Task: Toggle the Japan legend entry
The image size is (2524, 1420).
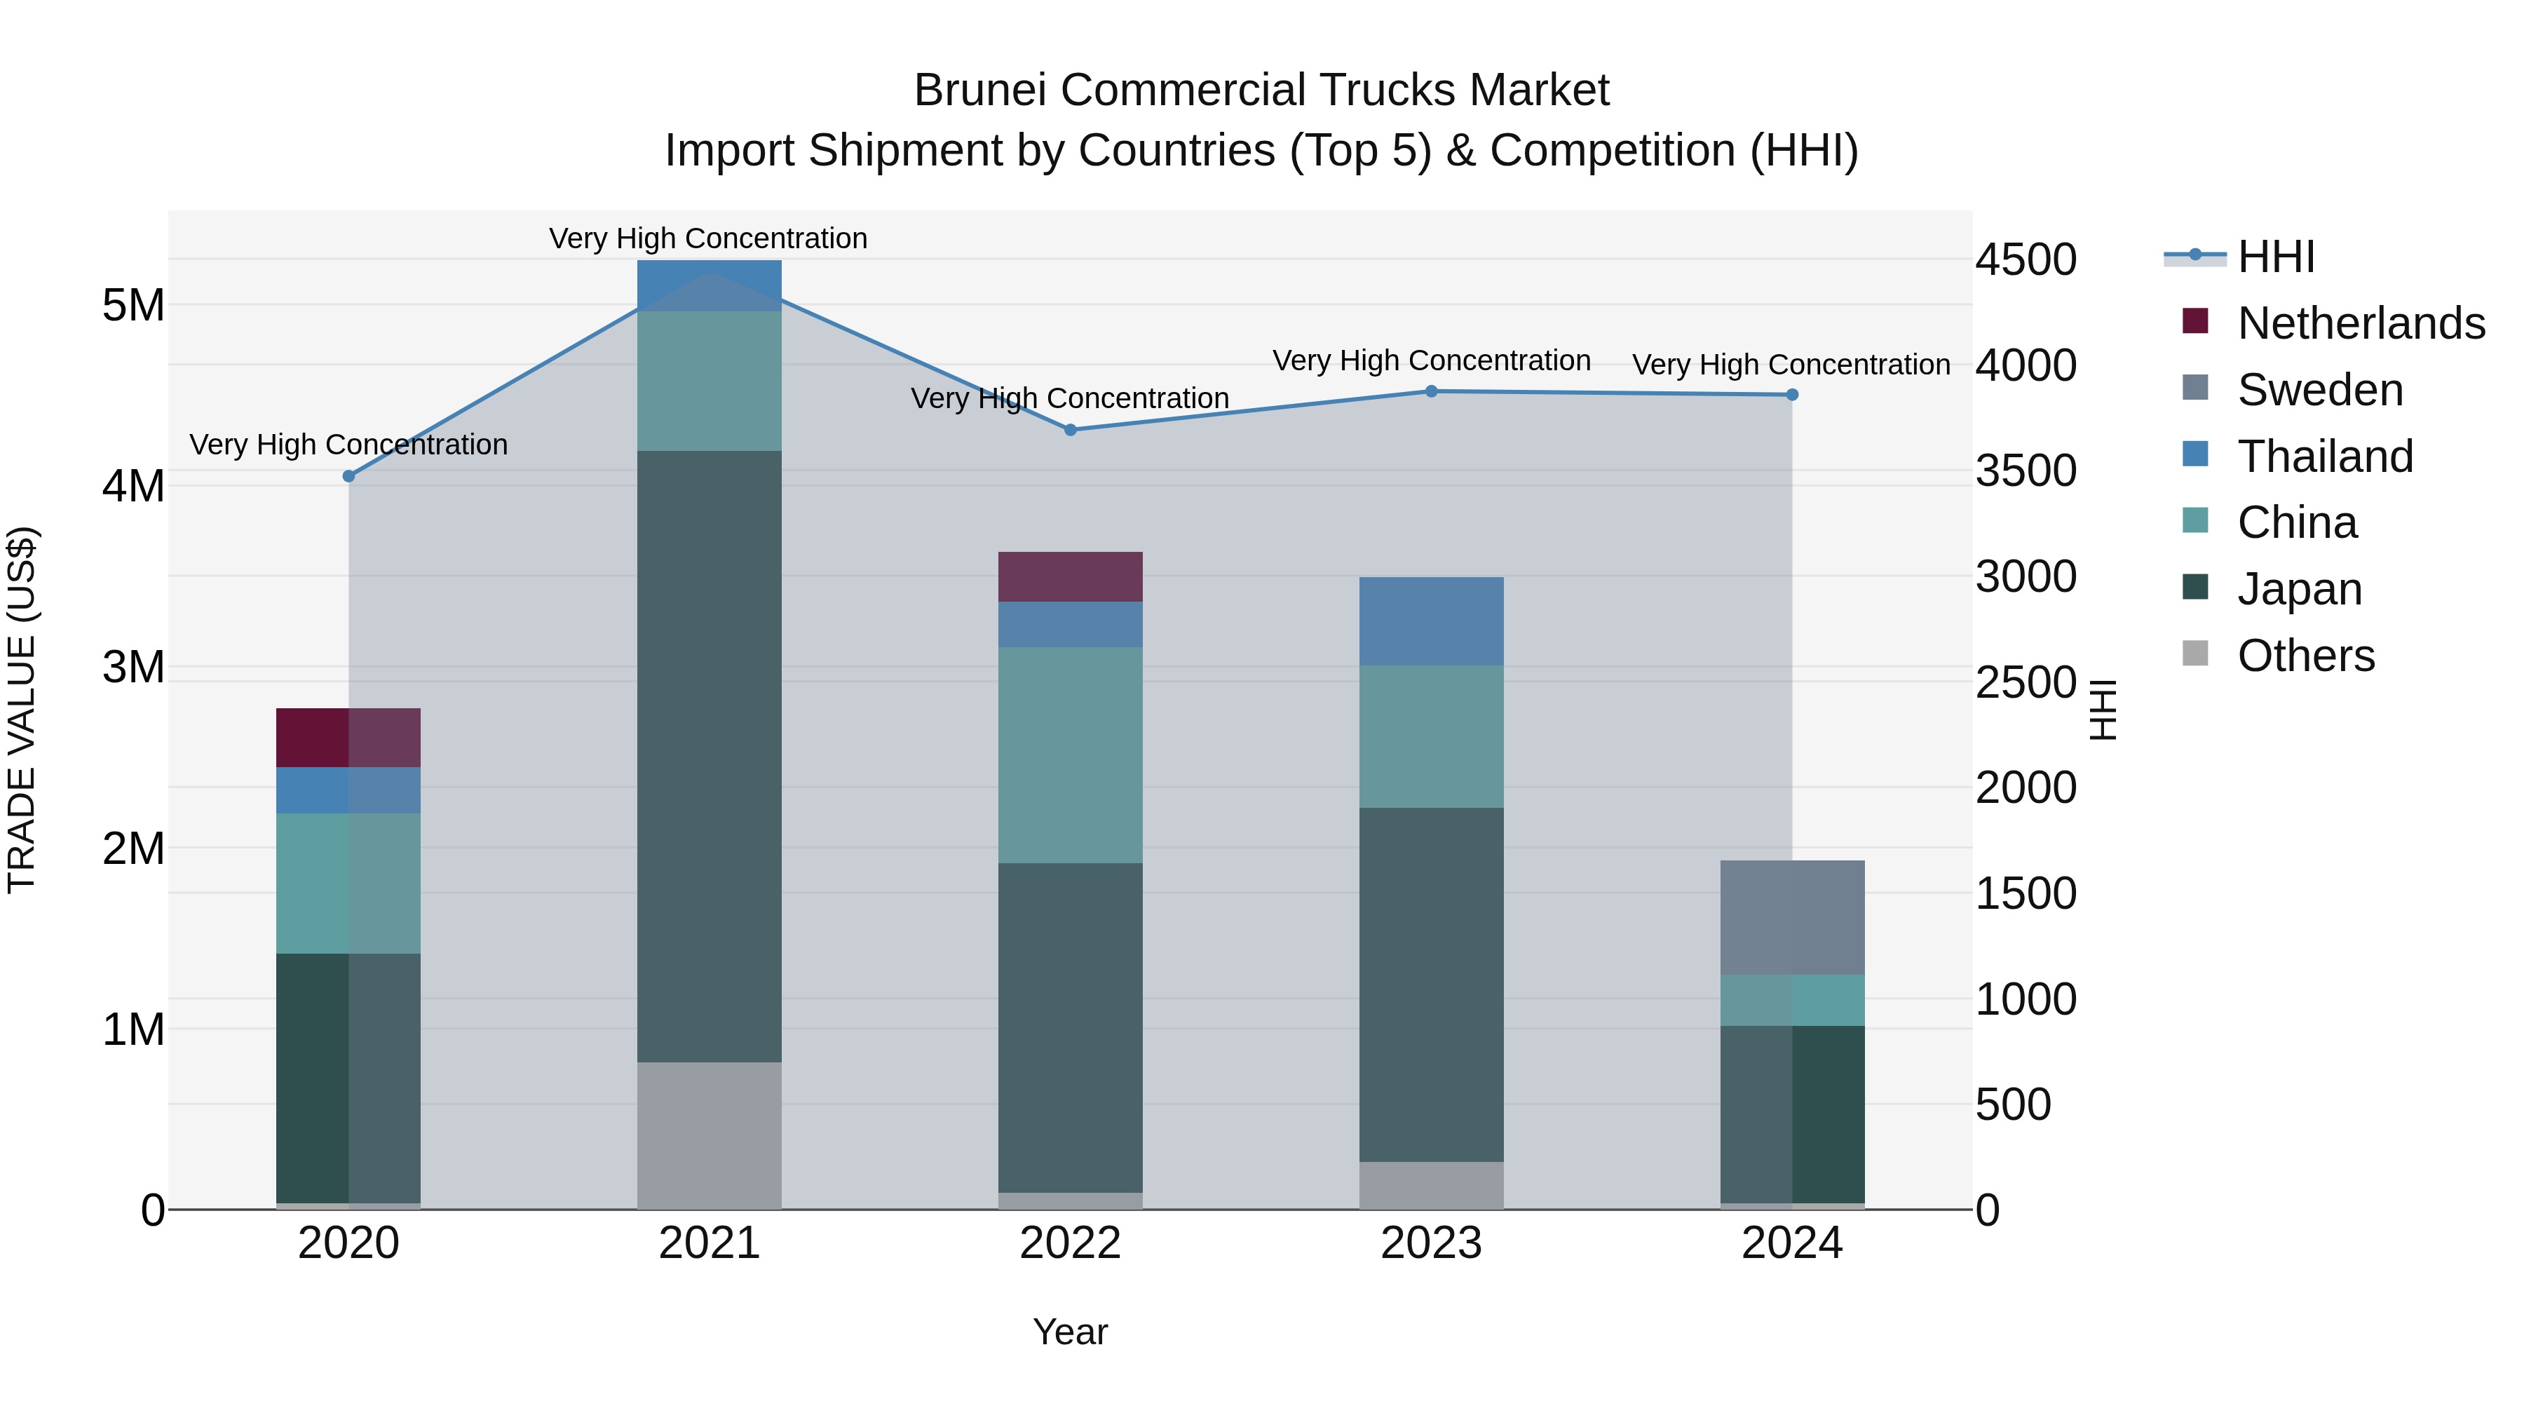Action: point(2272,588)
